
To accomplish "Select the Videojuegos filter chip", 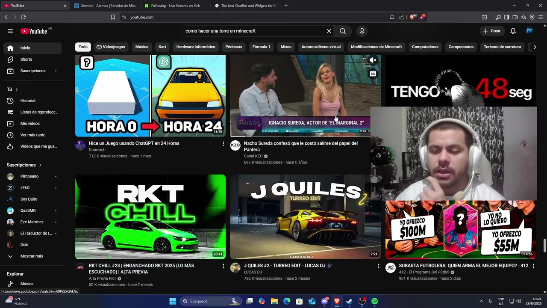I will [x=111, y=47].
